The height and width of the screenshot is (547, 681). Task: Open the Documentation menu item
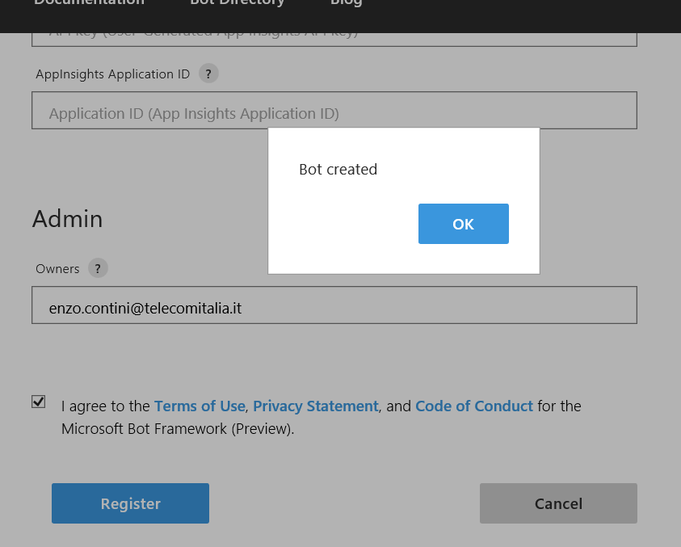pyautogui.click(x=89, y=3)
